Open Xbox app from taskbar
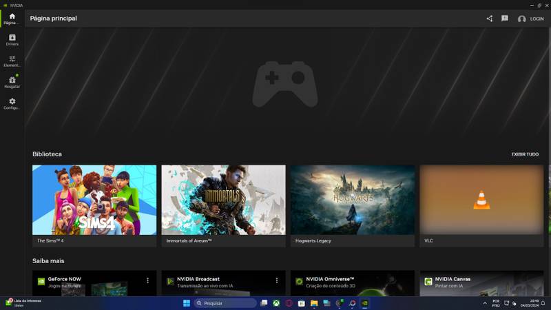 tap(276, 303)
